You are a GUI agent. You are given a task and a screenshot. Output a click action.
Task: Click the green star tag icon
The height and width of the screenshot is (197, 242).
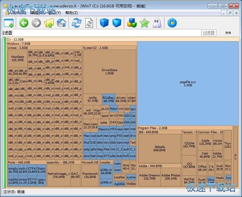point(144,23)
